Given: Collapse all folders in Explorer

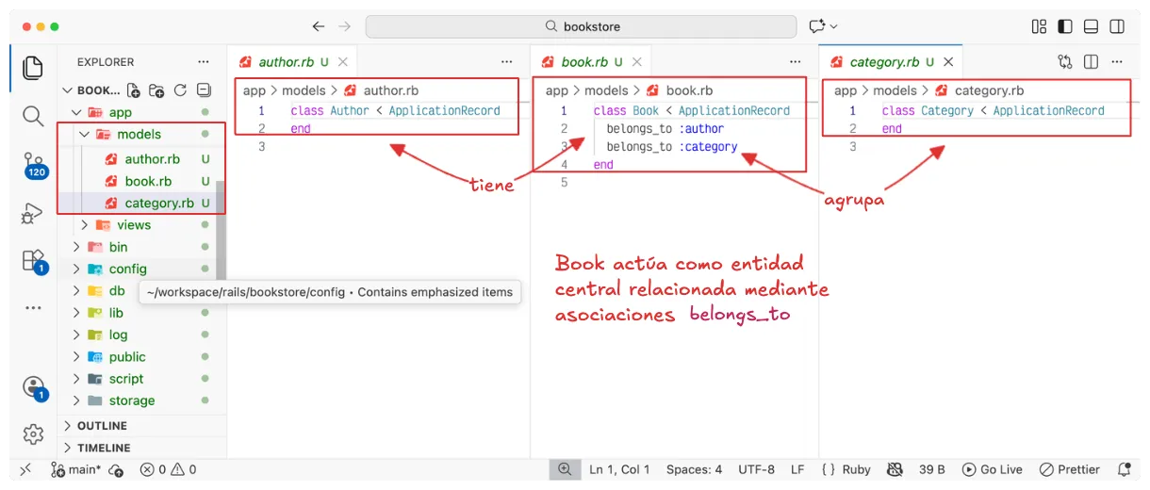Looking at the screenshot, I should click(x=204, y=90).
